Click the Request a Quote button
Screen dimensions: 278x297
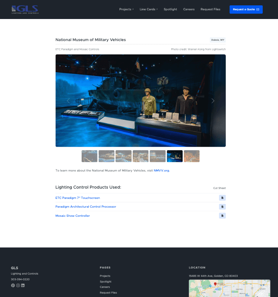[x=246, y=10]
